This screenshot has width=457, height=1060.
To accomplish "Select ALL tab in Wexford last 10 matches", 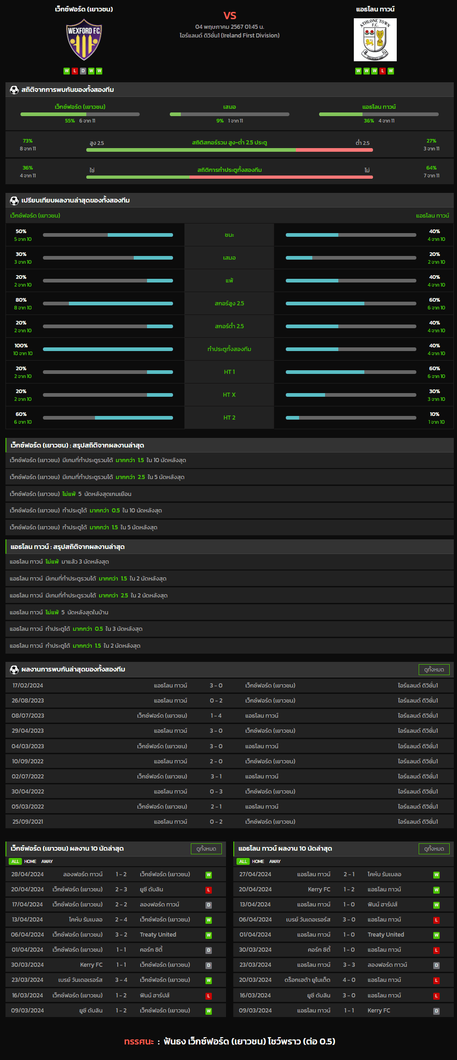I will pyautogui.click(x=16, y=861).
